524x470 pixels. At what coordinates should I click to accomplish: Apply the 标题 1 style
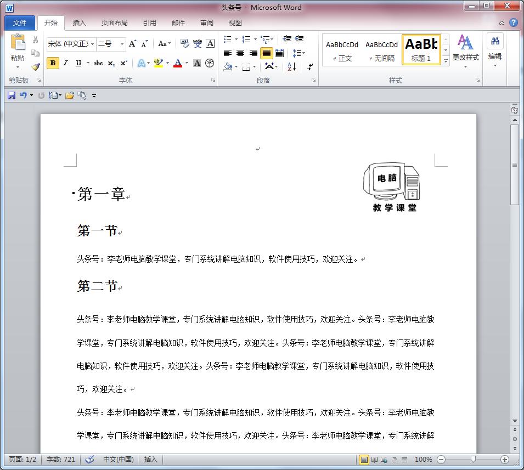tap(421, 48)
